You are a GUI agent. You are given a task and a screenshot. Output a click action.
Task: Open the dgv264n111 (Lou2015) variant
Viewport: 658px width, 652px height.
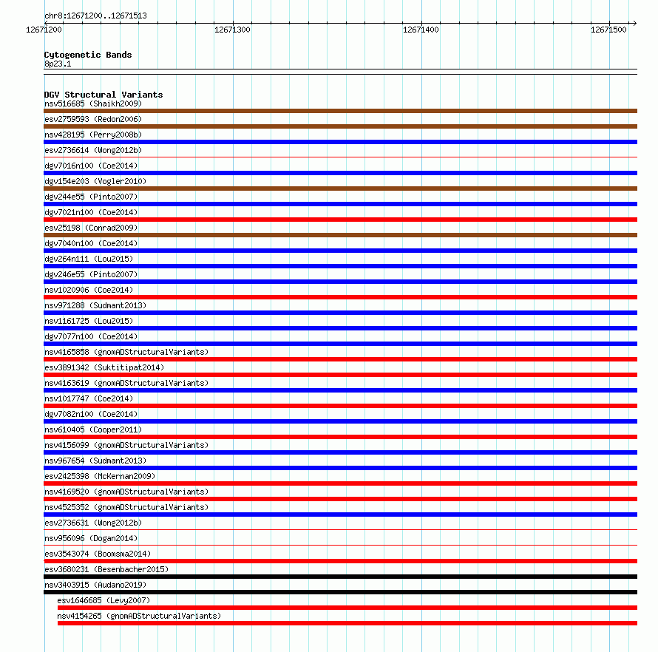pyautogui.click(x=89, y=259)
